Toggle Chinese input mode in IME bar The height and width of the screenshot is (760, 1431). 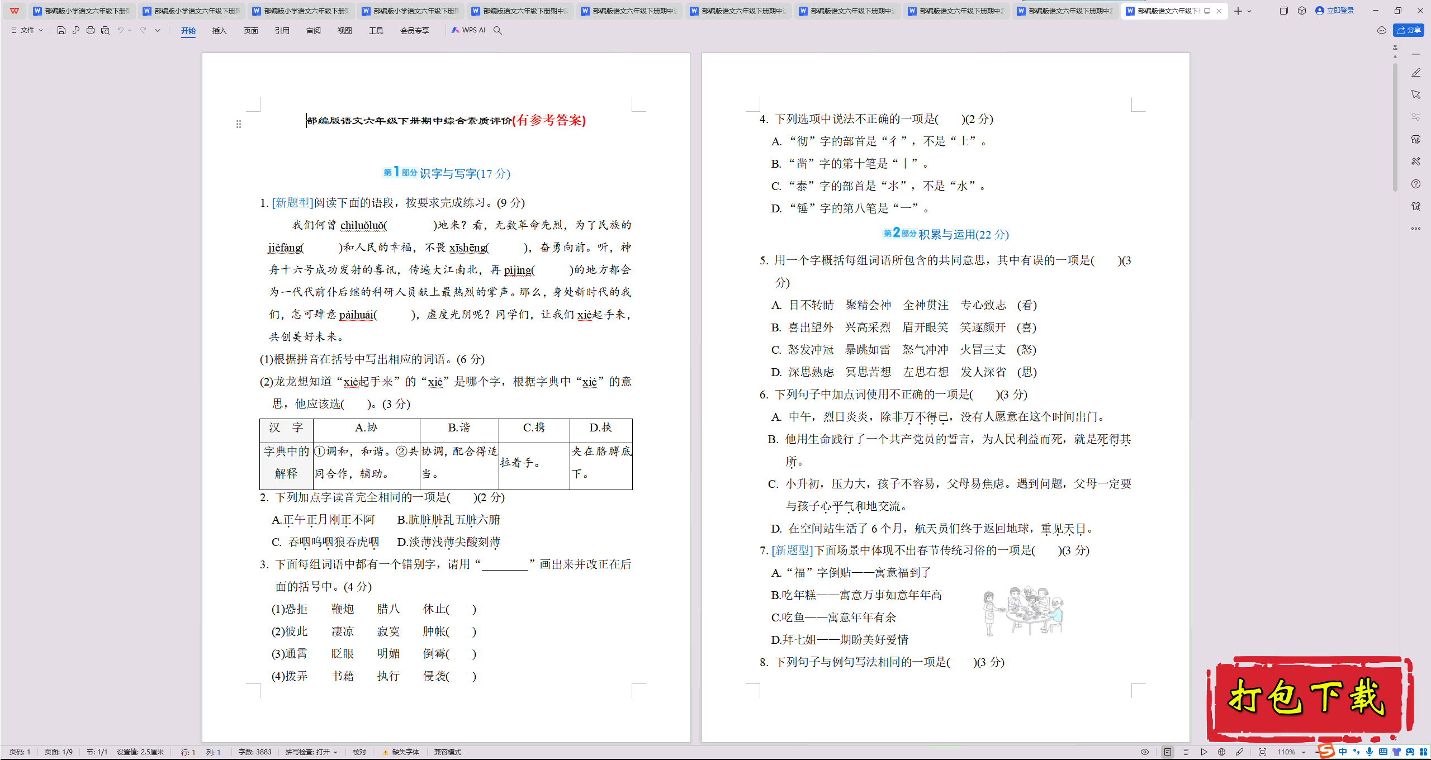[1343, 752]
